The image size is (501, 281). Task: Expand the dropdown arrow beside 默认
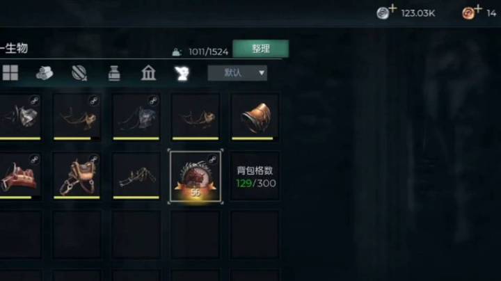(262, 73)
